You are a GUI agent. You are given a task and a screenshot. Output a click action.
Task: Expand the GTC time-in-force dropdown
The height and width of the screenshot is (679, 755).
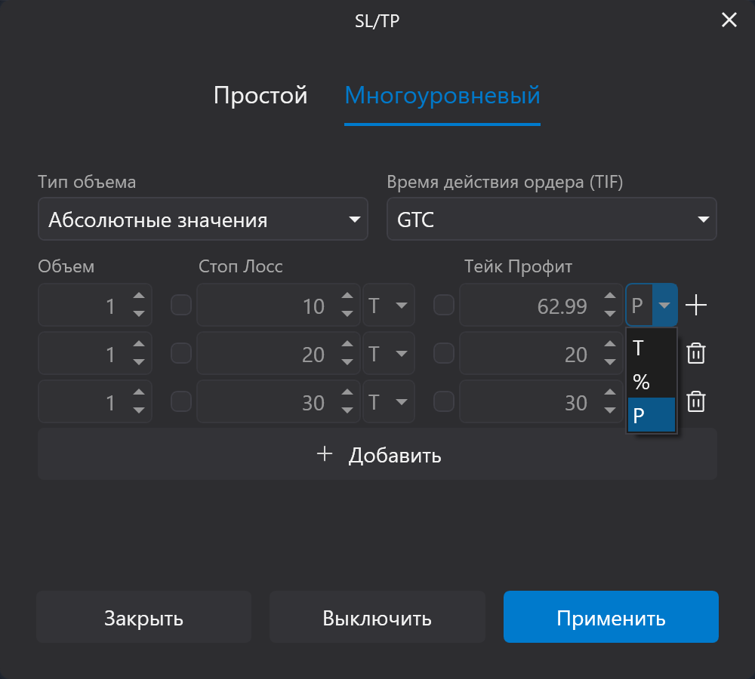(x=551, y=220)
